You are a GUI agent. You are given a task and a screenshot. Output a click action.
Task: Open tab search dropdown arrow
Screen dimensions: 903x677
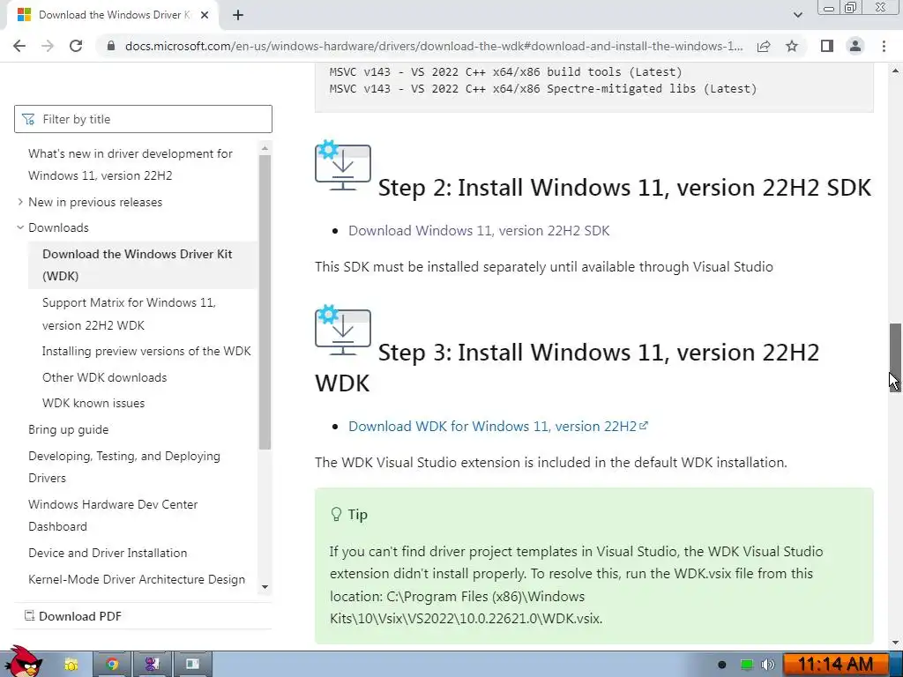(797, 15)
